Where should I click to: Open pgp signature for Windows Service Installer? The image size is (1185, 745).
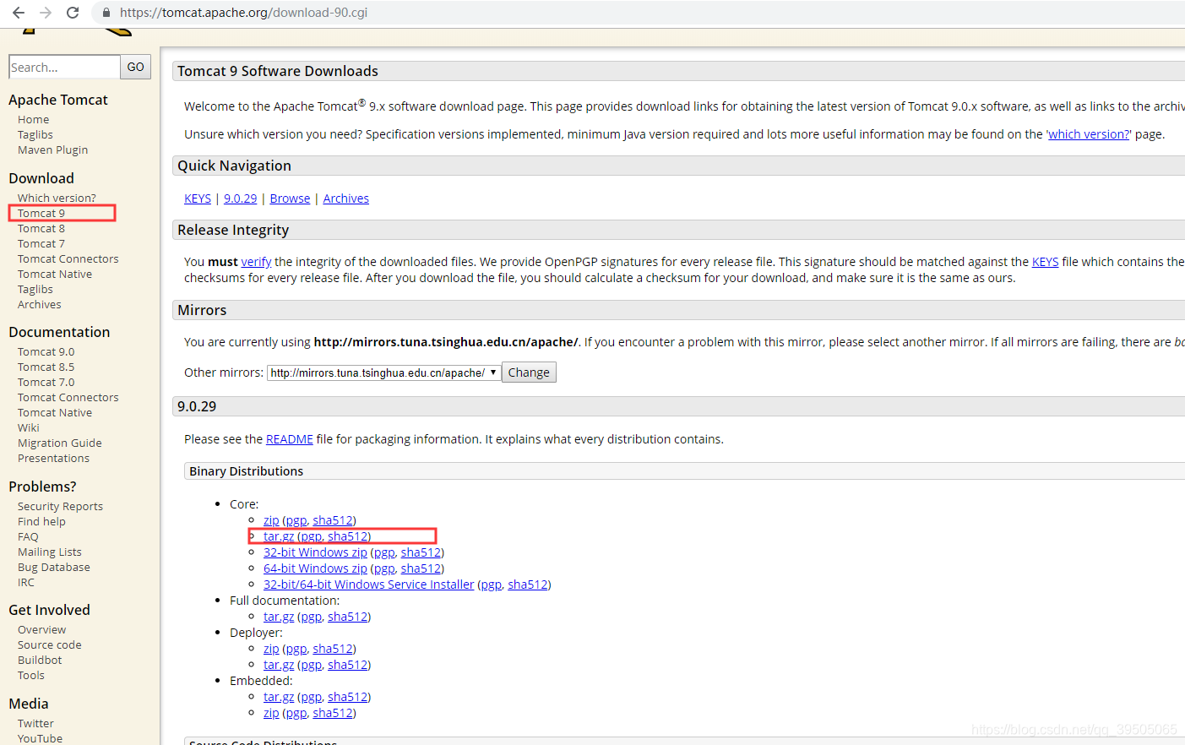click(x=492, y=585)
